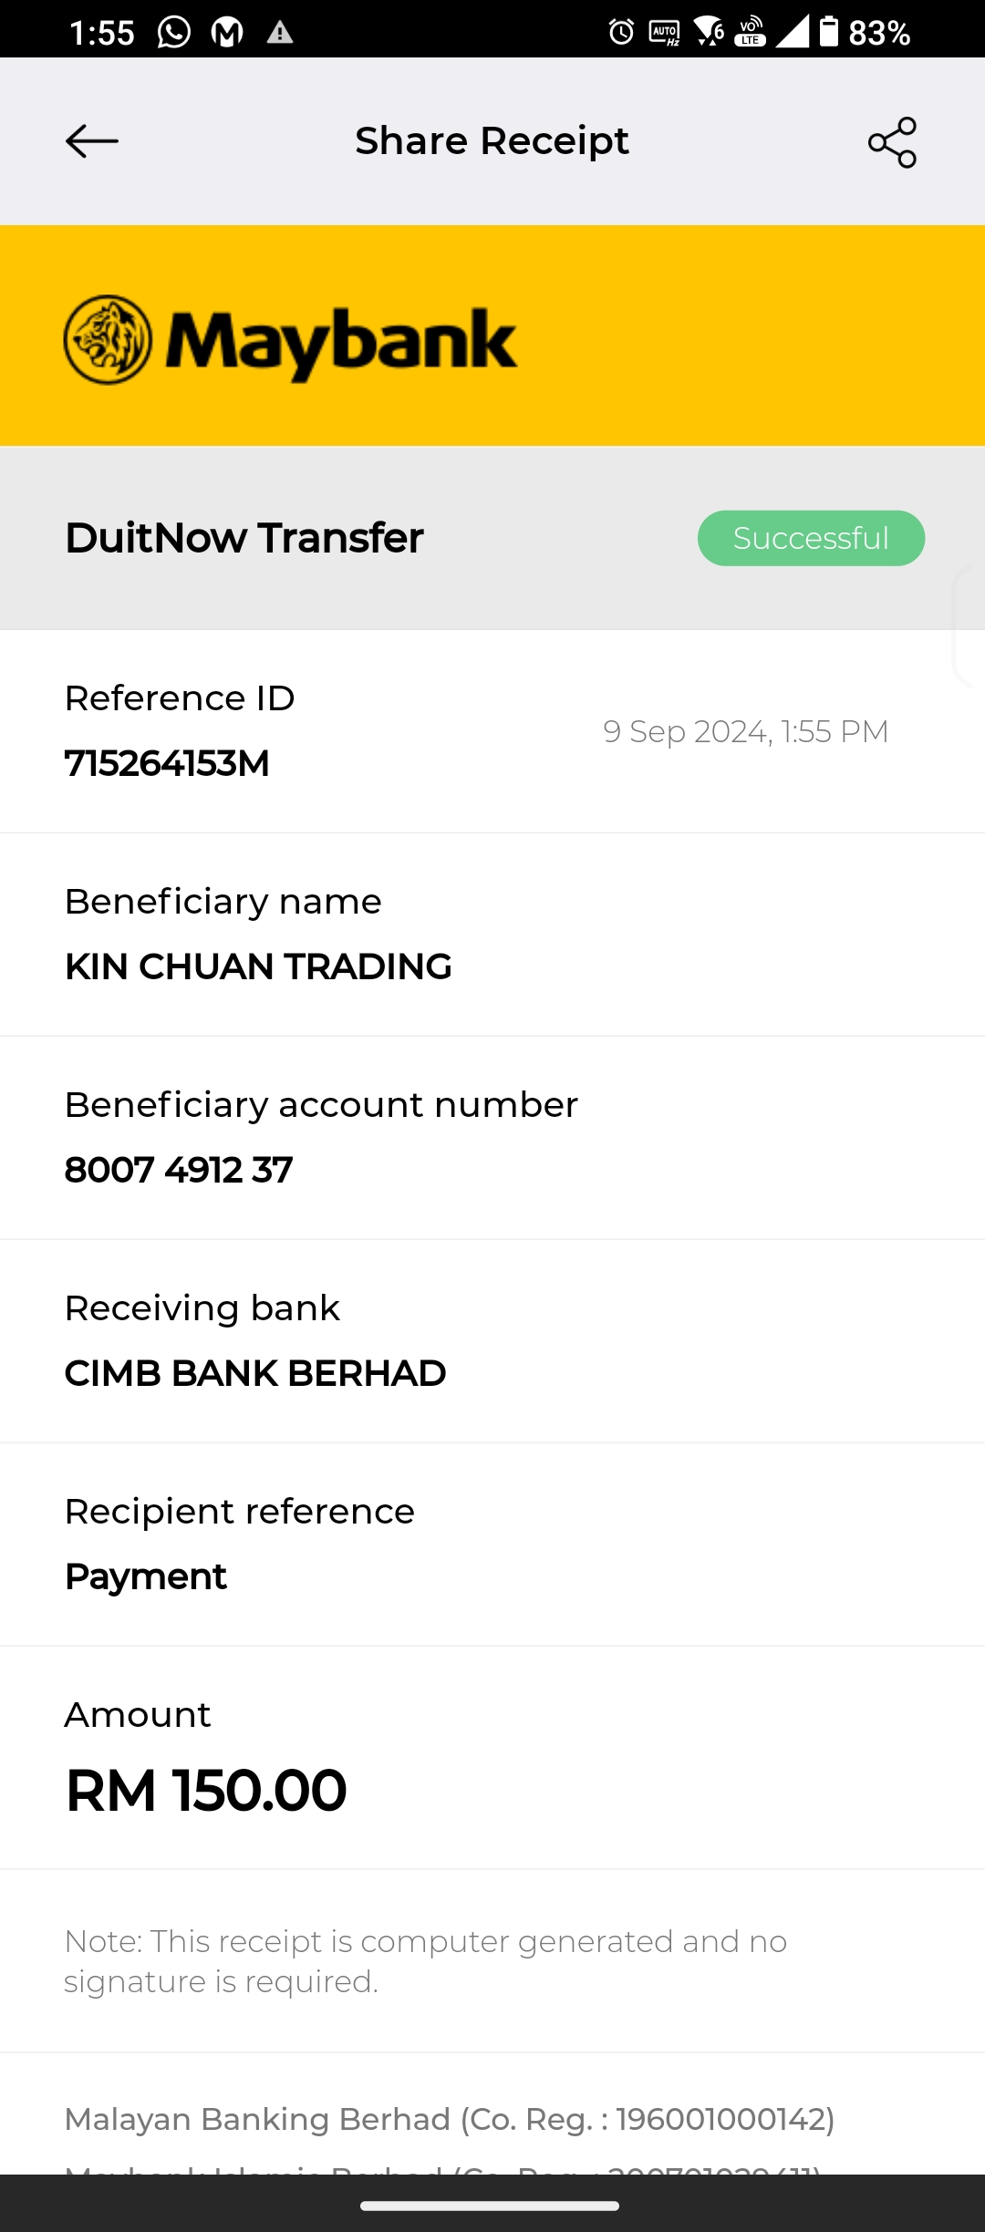Viewport: 985px width, 2232px height.
Task: Tap the warning triangle notification icon
Action: [279, 33]
